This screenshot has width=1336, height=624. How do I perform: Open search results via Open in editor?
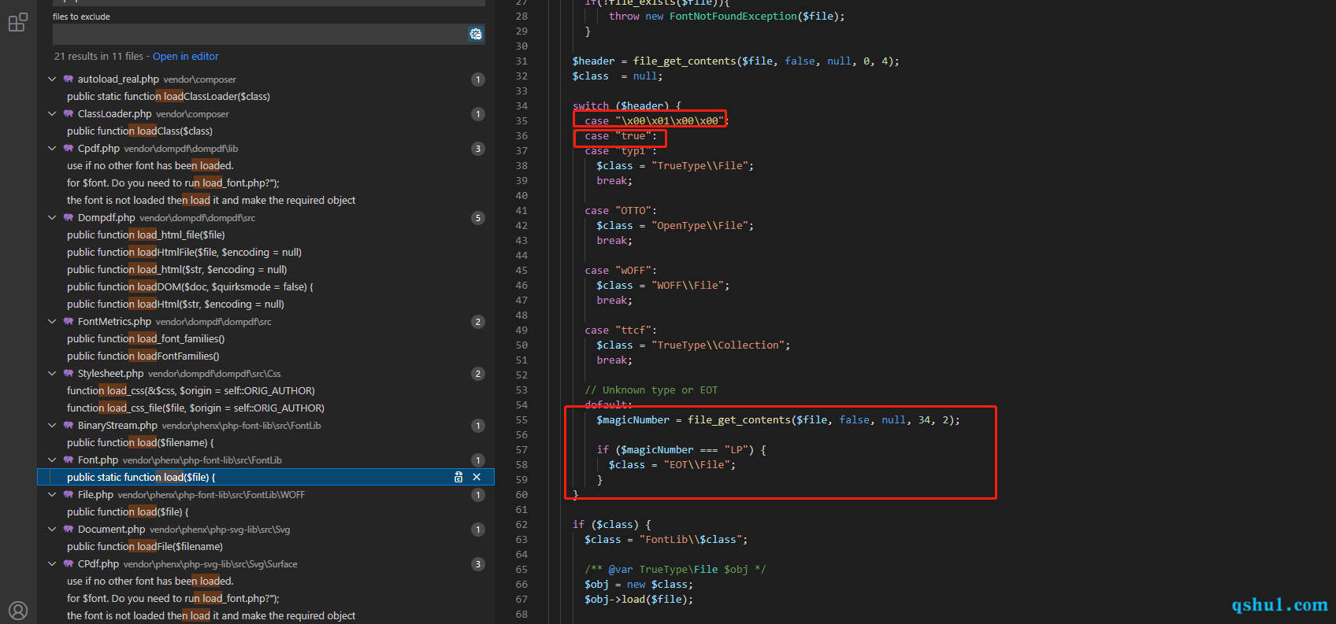185,56
